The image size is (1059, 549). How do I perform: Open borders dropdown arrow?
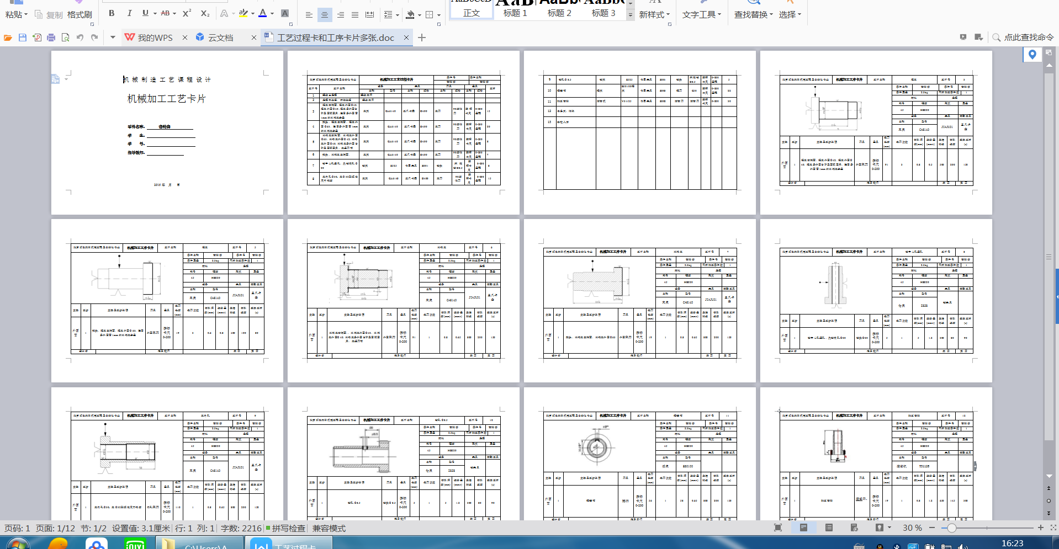click(439, 15)
